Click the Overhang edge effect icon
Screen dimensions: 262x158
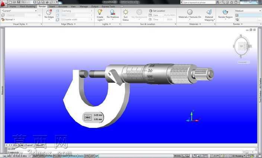click(57, 11)
